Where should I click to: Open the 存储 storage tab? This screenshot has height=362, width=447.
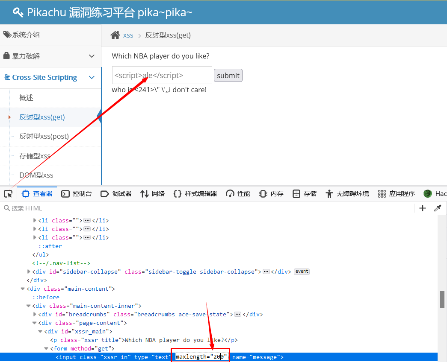[305, 194]
